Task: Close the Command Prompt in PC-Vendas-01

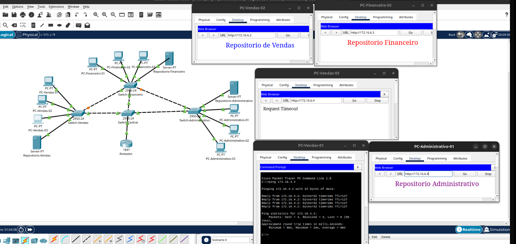Action: pyautogui.click(x=358, y=167)
